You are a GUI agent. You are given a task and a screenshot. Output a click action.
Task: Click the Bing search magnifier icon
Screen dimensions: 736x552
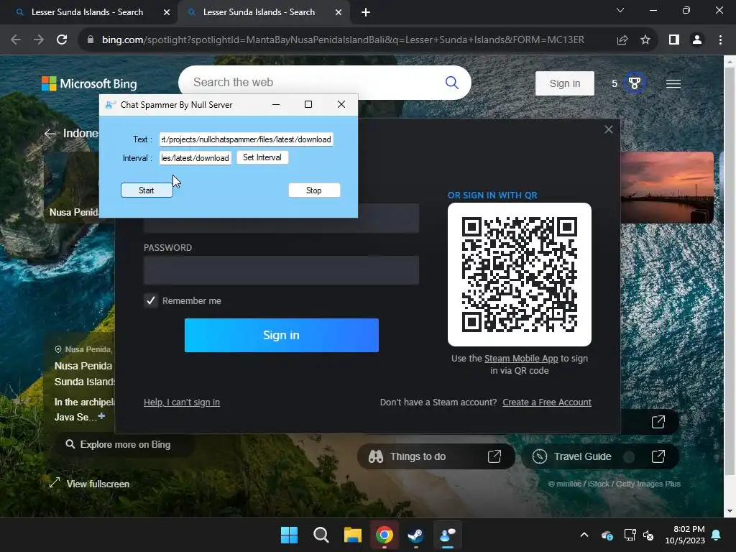451,83
